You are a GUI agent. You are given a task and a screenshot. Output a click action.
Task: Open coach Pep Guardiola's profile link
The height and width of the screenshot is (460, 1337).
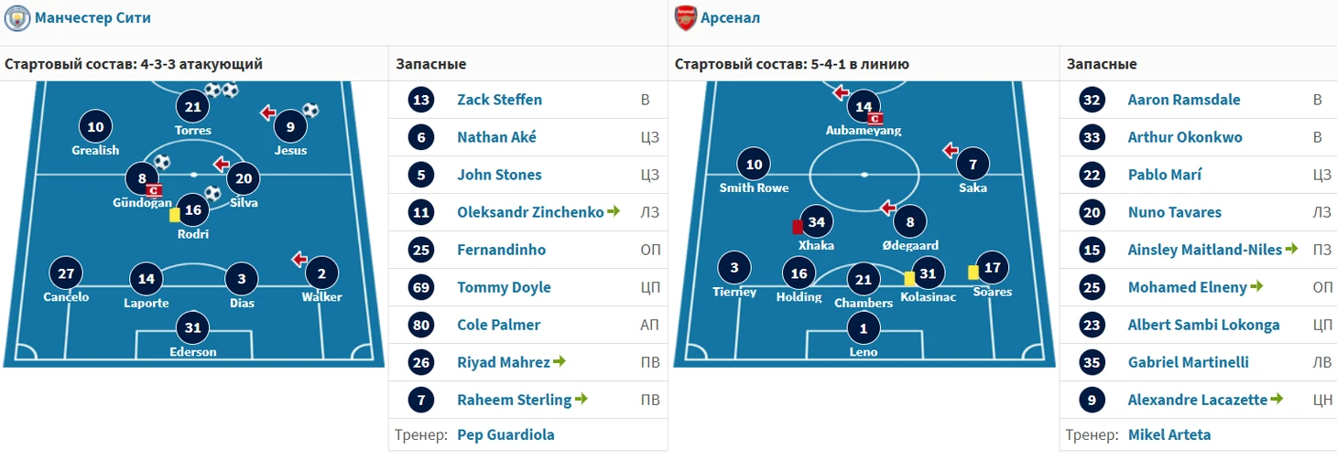click(x=505, y=435)
